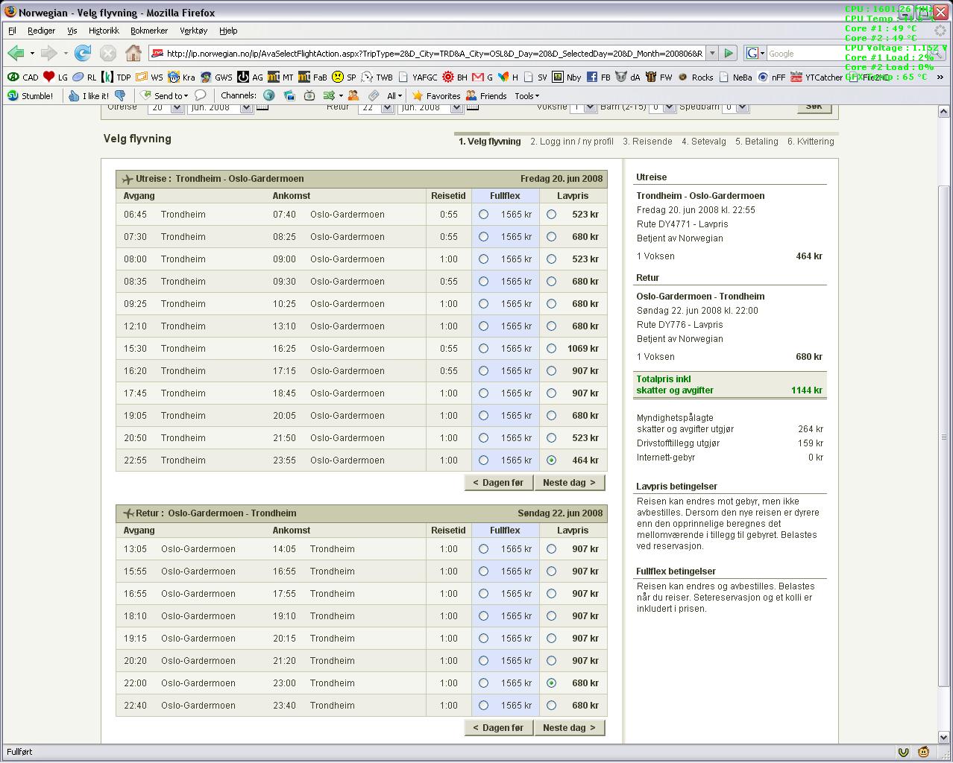Reload the page with the Reload button

click(x=83, y=53)
